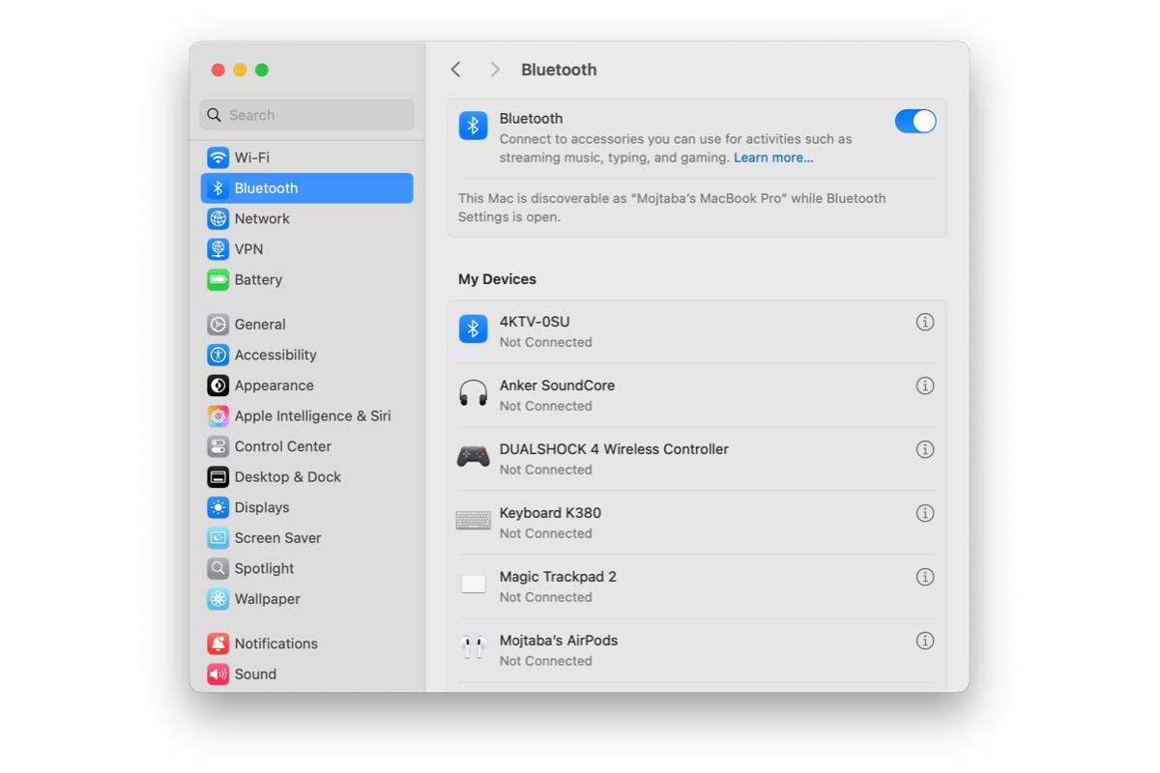Image resolution: width=1160 pixels, height=773 pixels.
Task: Open Accessibility settings pane
Action: [x=307, y=355]
